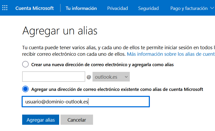Go to Cuenta Microsoft home
Screen dimensions: 215x131
(34, 8)
